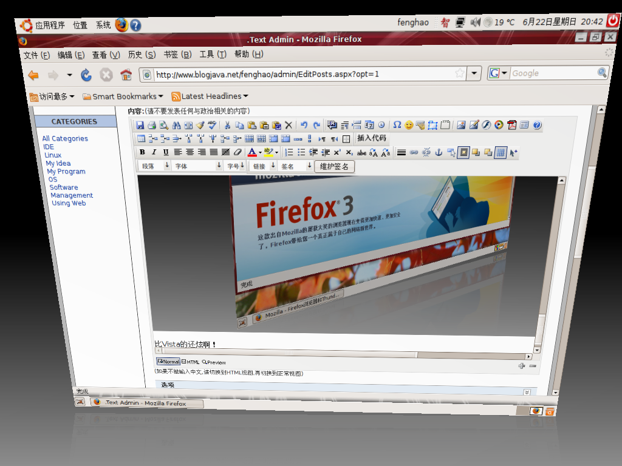
Task: Toggle align left
Action: click(x=178, y=152)
